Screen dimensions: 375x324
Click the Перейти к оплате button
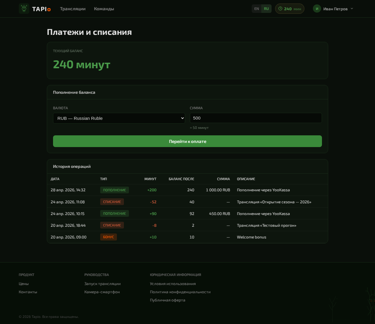pyautogui.click(x=187, y=141)
